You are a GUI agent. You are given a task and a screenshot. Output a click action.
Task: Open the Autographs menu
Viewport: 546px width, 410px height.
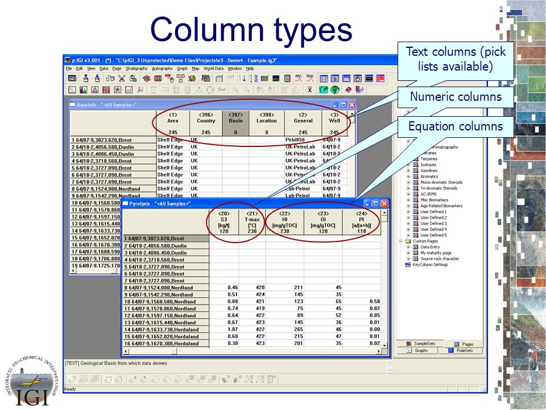(x=162, y=69)
